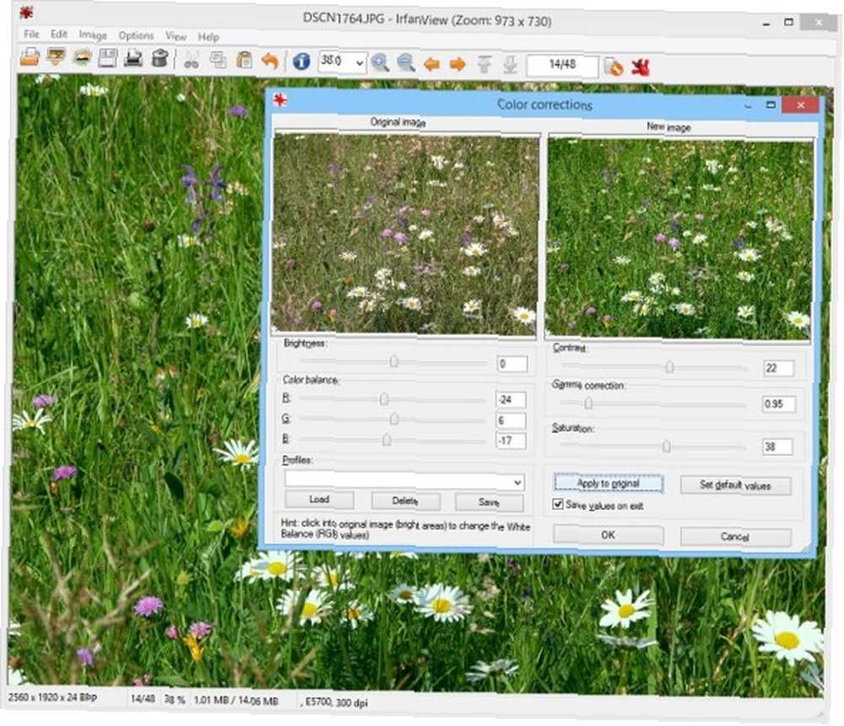Go to previous image arrow
The height and width of the screenshot is (726, 844).
click(431, 64)
